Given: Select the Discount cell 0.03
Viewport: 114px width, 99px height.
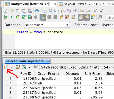Looking at the screenshot, I should click(72, 88).
